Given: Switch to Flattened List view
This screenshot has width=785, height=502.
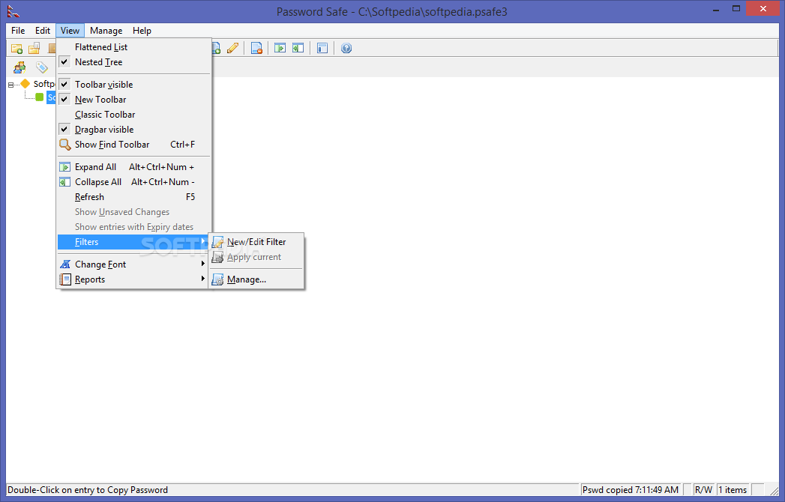Looking at the screenshot, I should (x=134, y=47).
